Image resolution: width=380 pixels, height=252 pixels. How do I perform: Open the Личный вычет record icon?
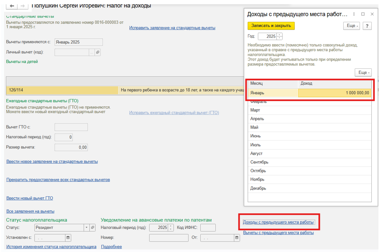(x=97, y=52)
